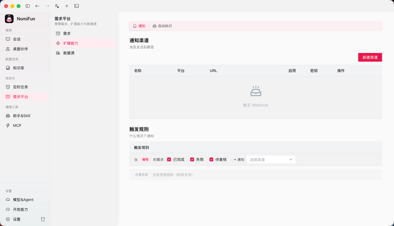Click the 触发规则 table header row
The width and height of the screenshot is (394, 226).
[x=256, y=147]
